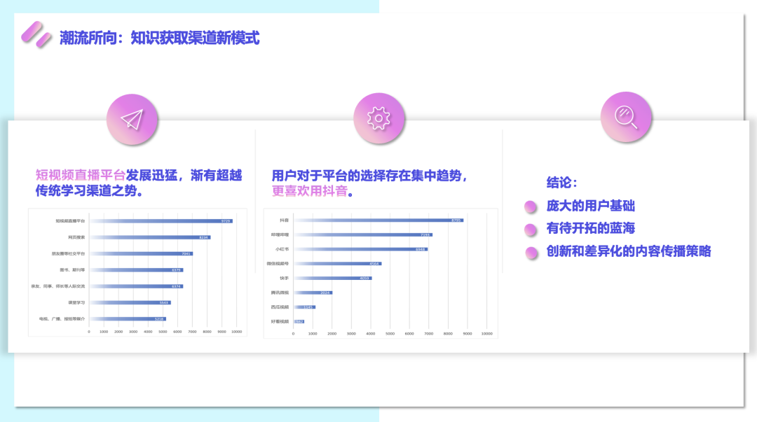Click the 抖音 bar showing 8795
The height and width of the screenshot is (422, 757).
tap(378, 220)
